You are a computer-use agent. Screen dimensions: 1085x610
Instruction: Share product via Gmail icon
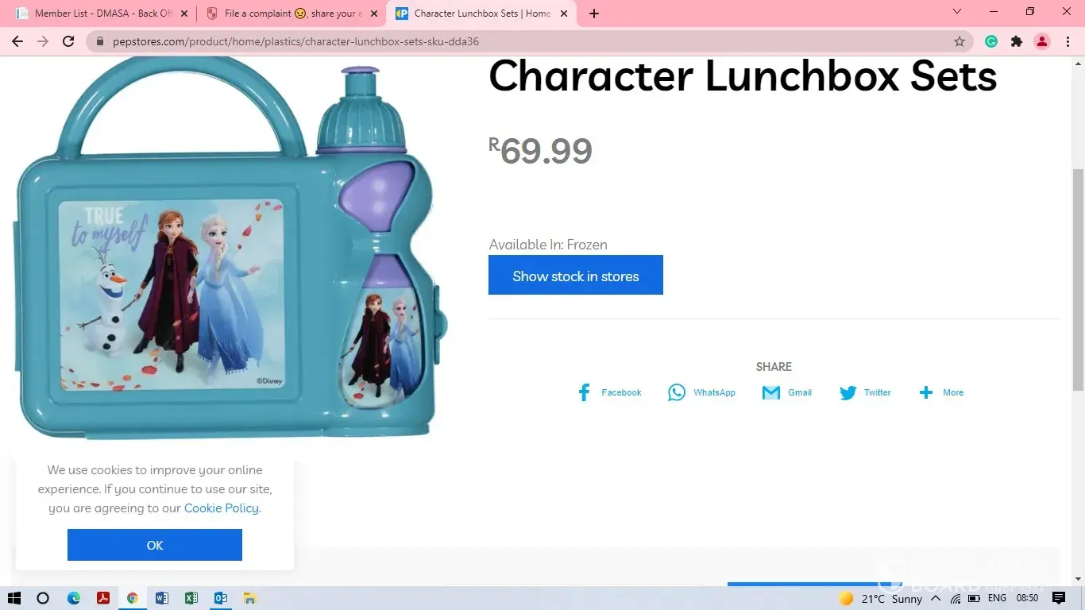[x=771, y=392]
